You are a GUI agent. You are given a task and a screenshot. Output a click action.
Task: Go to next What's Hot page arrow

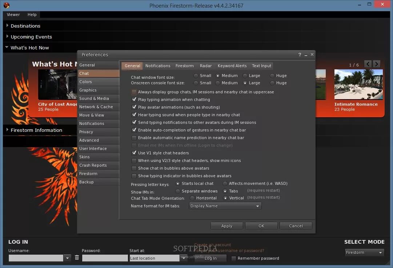376,64
